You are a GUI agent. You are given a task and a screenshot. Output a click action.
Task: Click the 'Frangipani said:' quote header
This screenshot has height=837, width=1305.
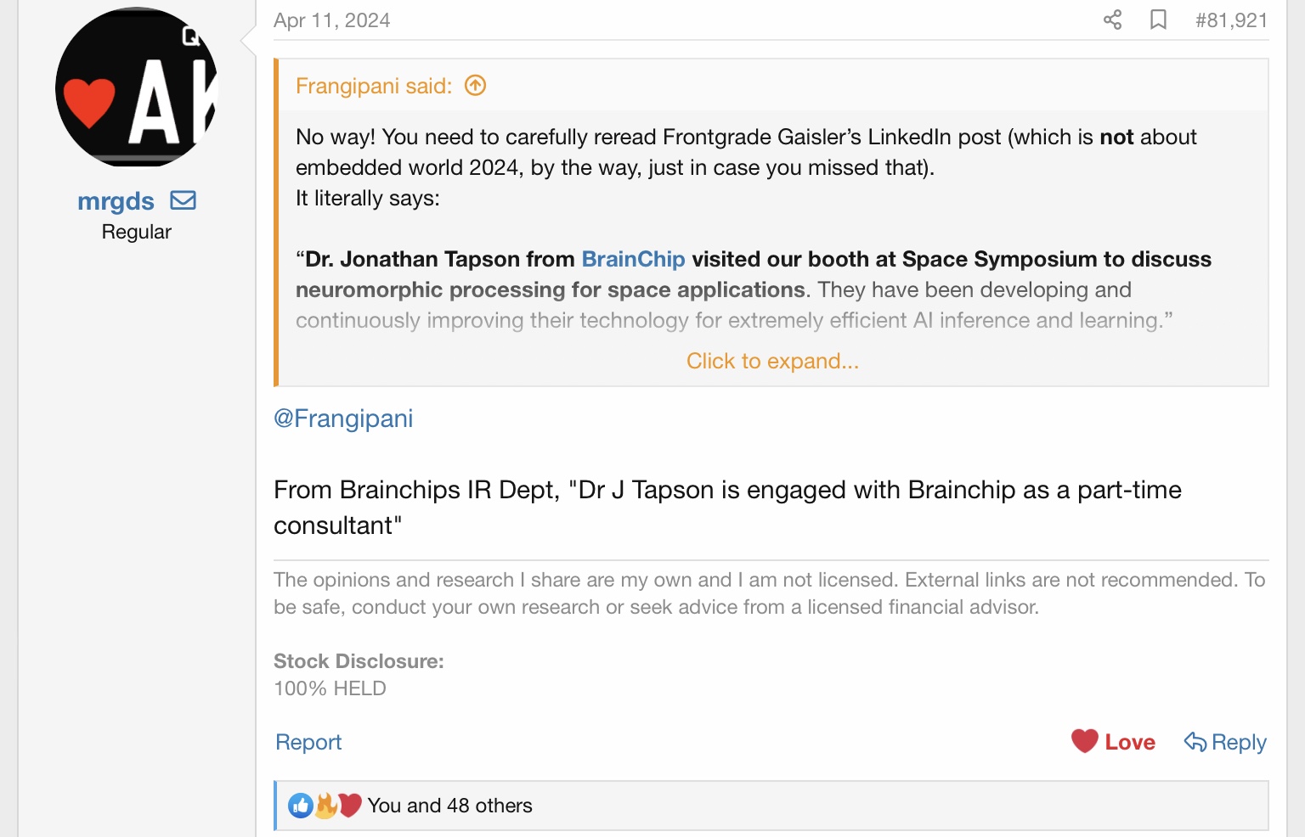pos(374,86)
